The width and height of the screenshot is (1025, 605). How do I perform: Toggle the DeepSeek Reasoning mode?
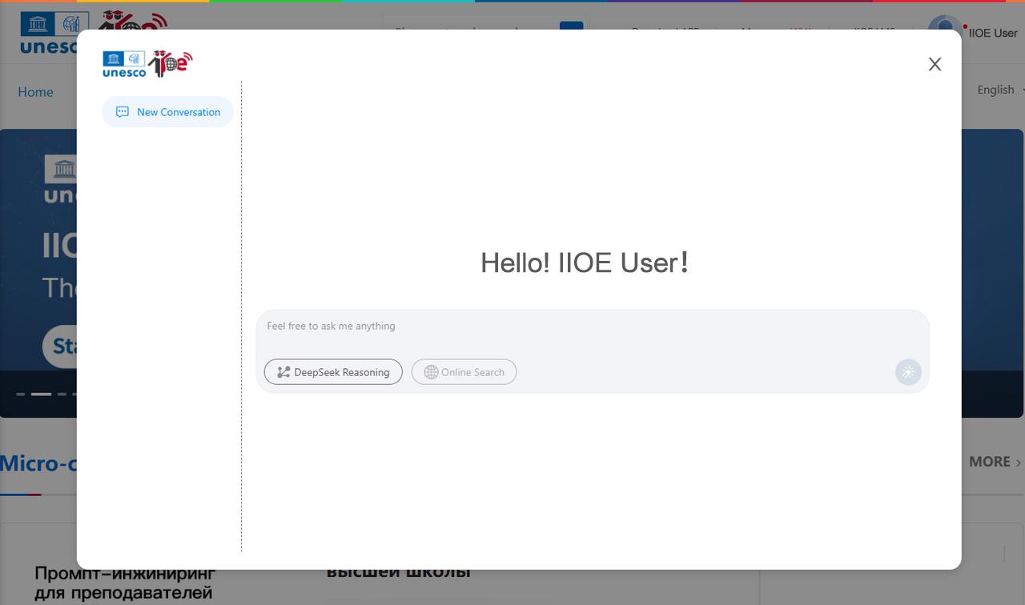click(333, 372)
